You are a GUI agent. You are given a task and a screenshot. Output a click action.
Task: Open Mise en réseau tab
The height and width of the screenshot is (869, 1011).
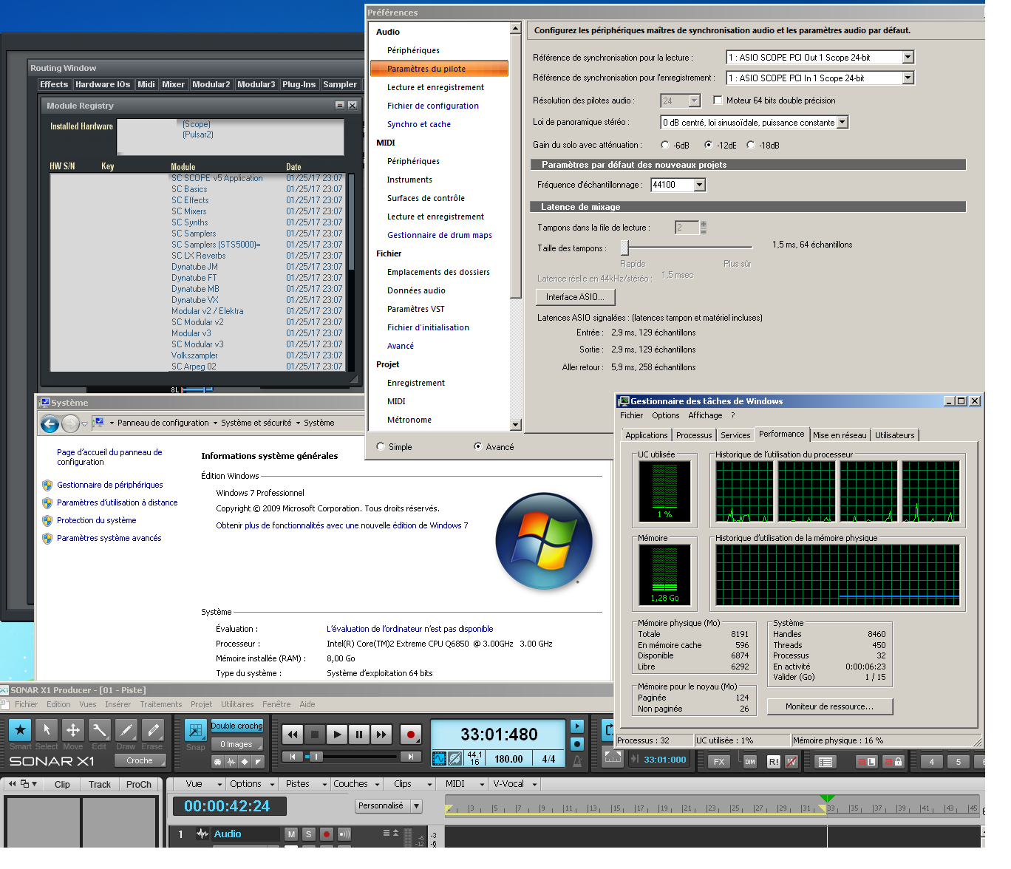pyautogui.click(x=840, y=436)
